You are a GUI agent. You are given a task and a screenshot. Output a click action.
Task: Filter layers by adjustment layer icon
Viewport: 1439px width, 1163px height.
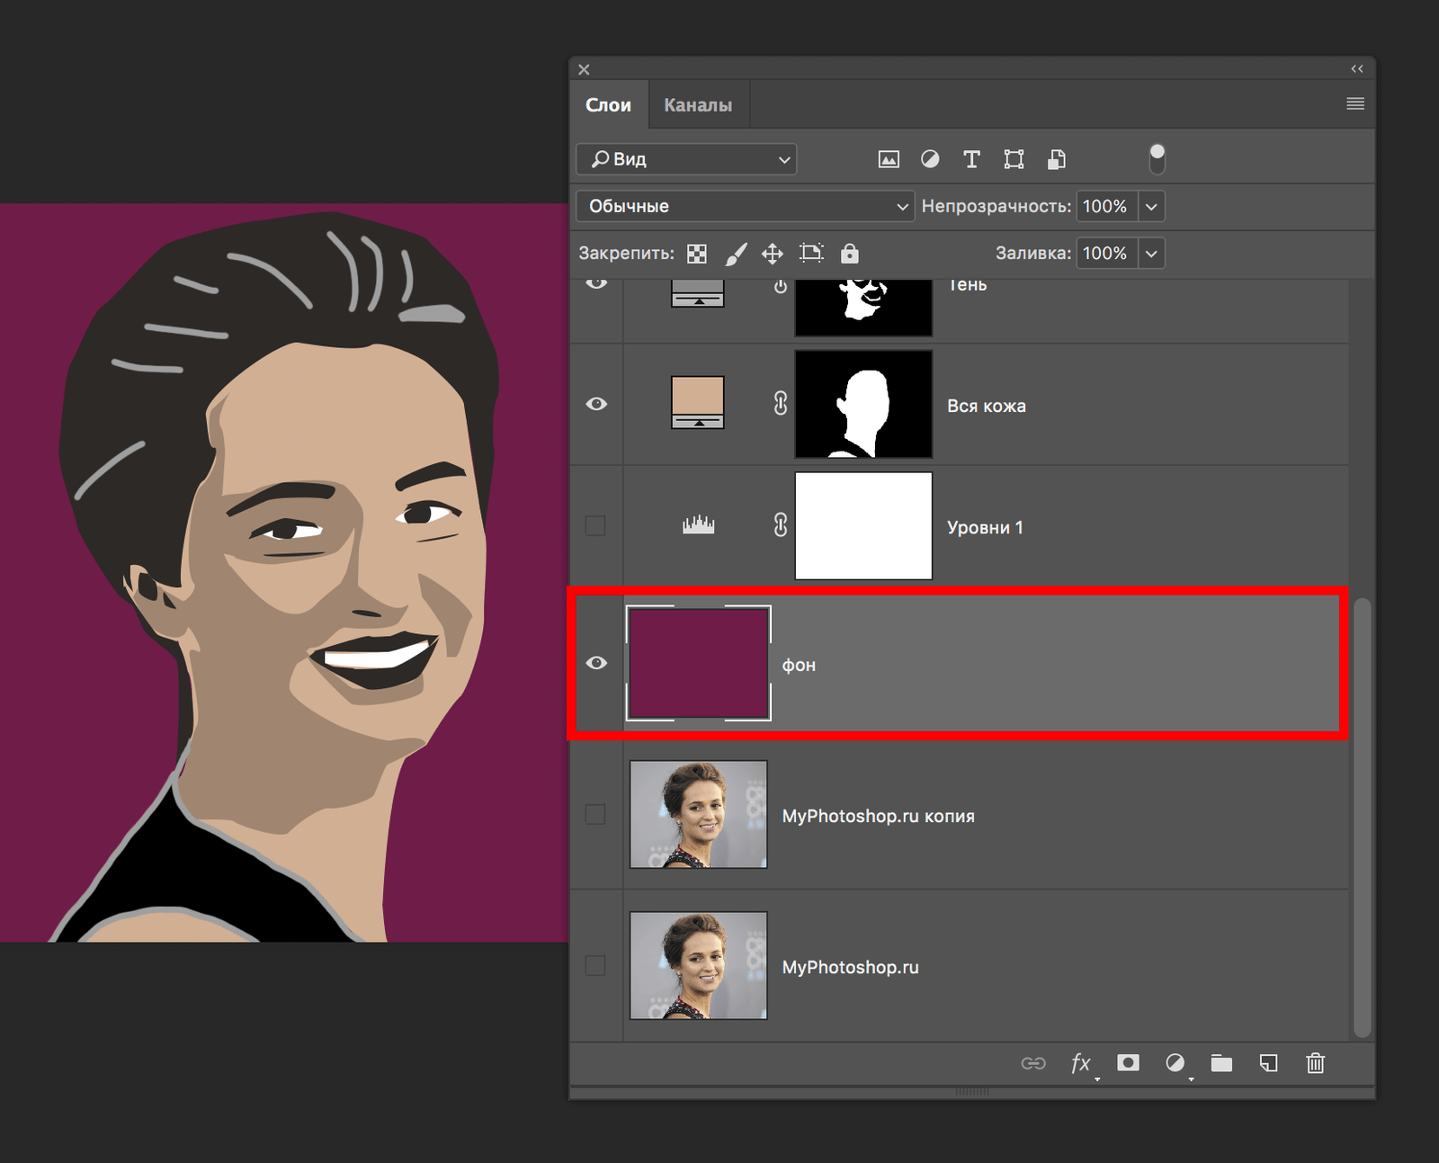point(930,159)
